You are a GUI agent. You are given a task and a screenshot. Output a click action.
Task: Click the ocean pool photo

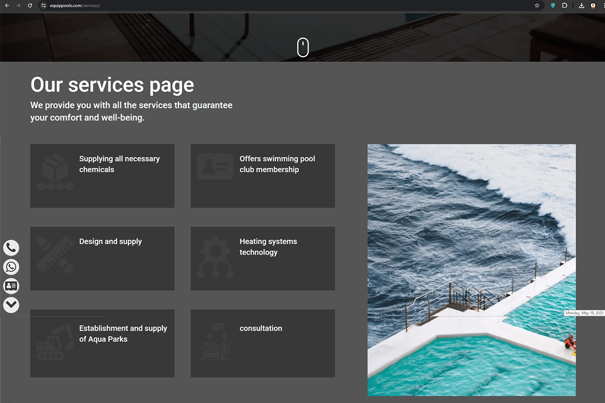(471, 270)
